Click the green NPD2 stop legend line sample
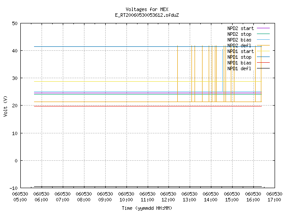Viewport: 283px width, 212px height. (263, 34)
